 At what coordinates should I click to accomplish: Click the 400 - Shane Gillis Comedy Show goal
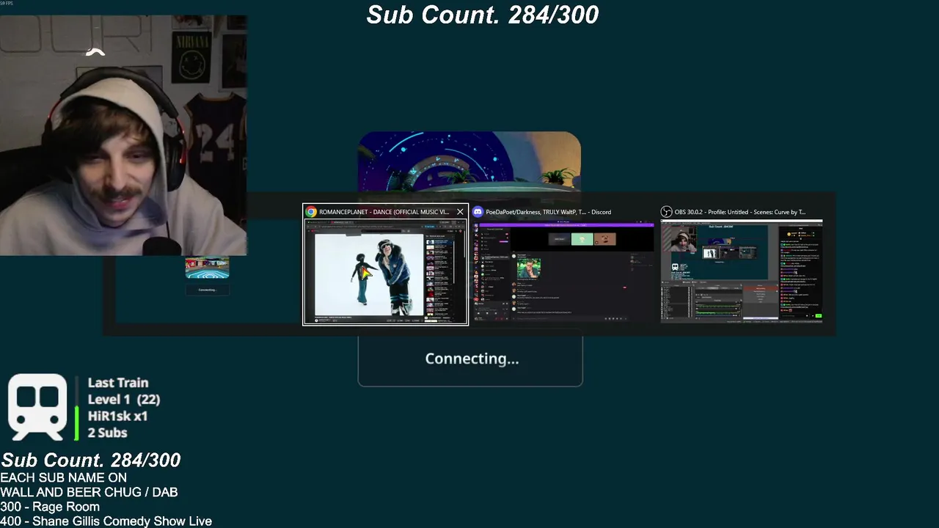[x=106, y=521]
